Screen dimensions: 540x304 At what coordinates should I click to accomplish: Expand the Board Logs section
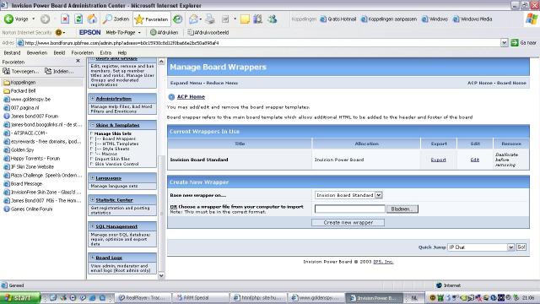point(92,258)
